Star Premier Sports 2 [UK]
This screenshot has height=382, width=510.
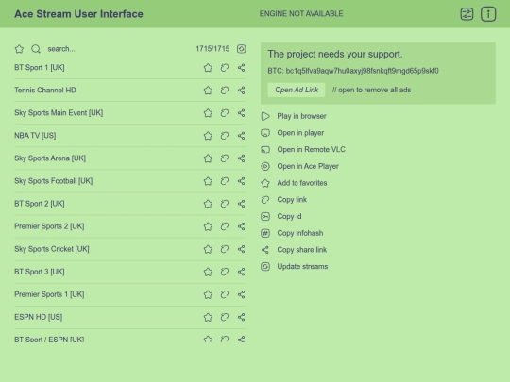click(208, 226)
